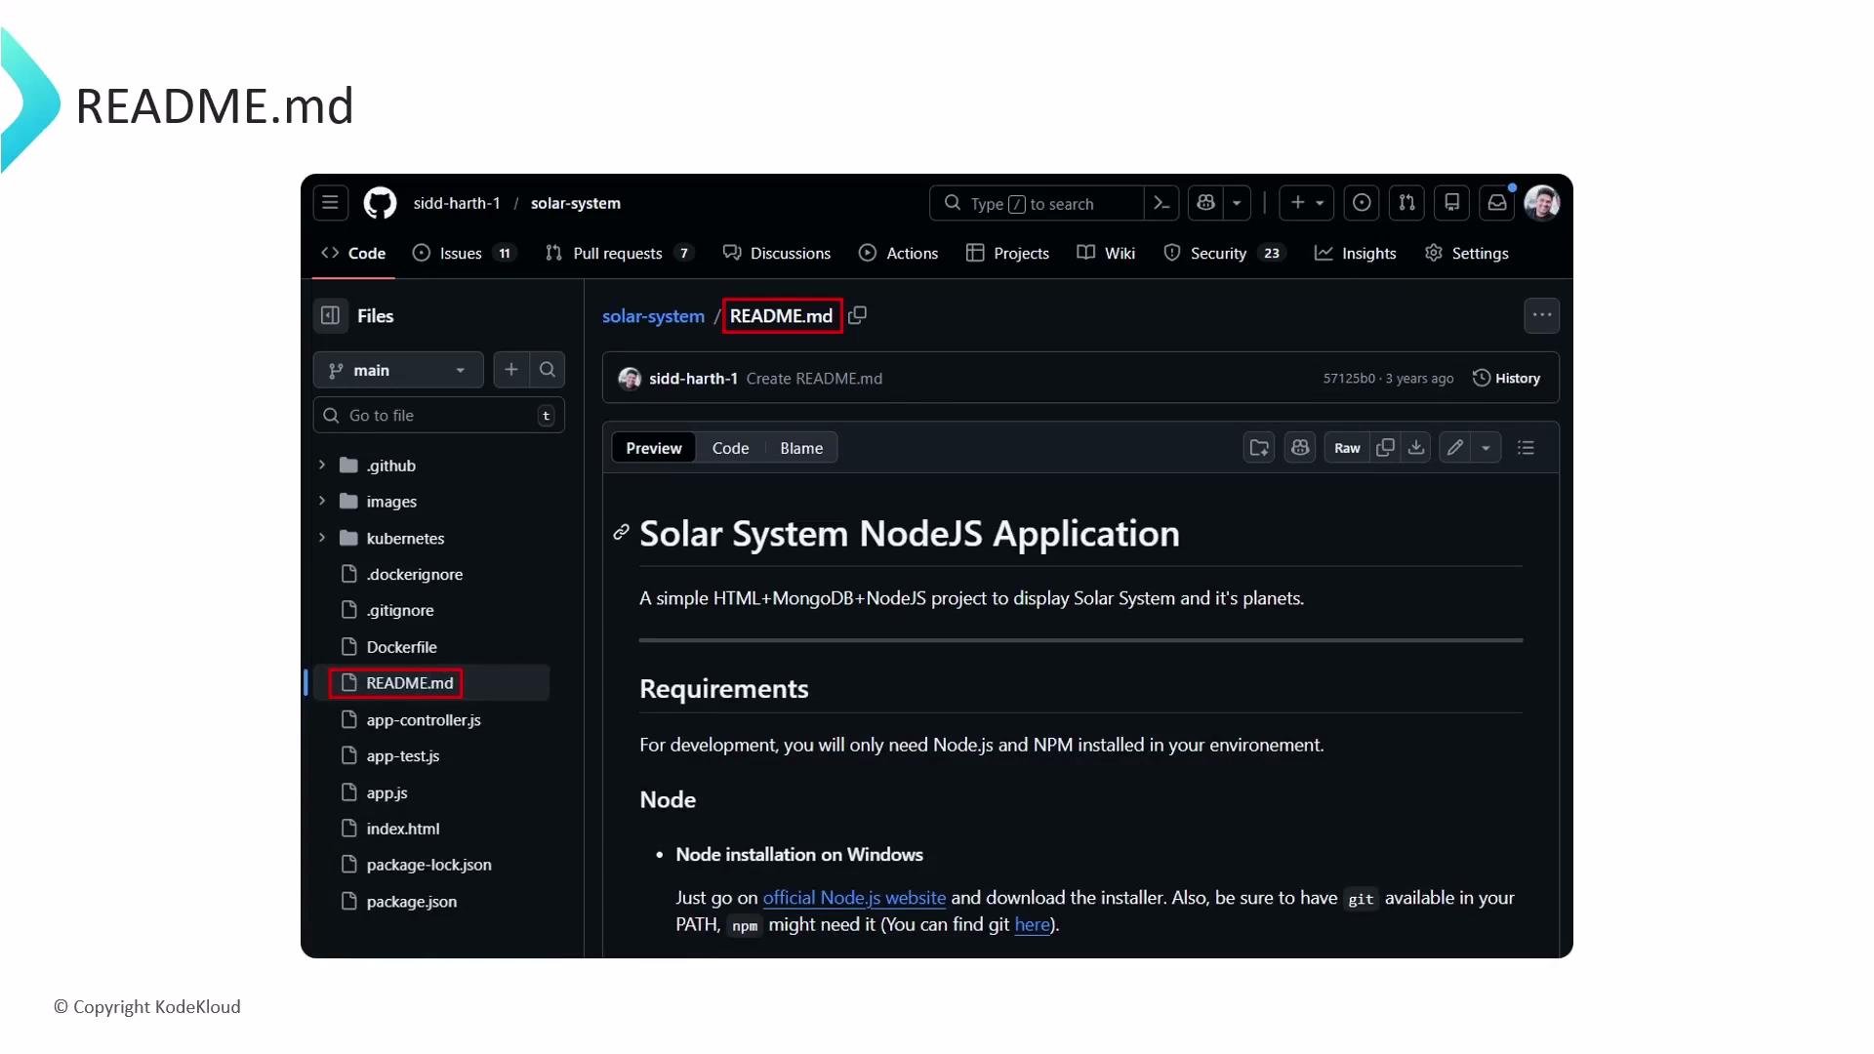Open the repositories icon in top header

tap(1451, 203)
